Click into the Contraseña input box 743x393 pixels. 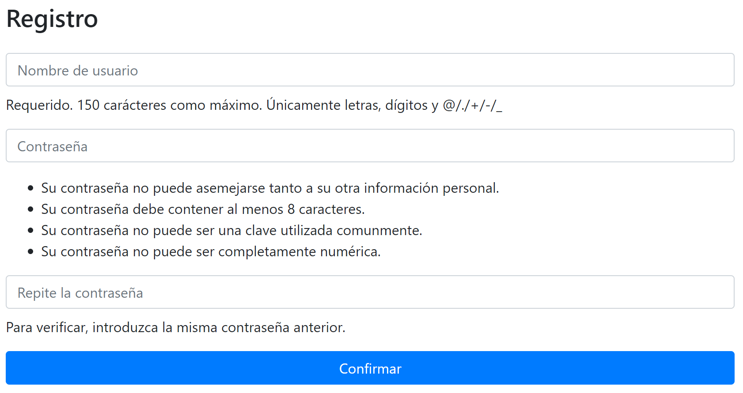[x=370, y=146]
